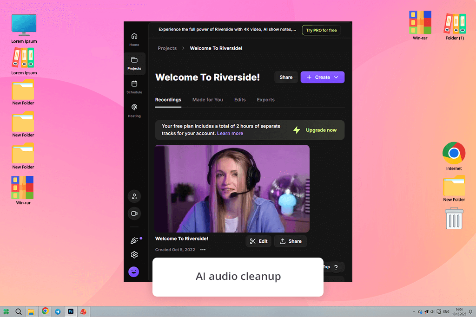Open the Hosting section in sidebar
Viewport: 476px width, 317px height.
coord(134,111)
